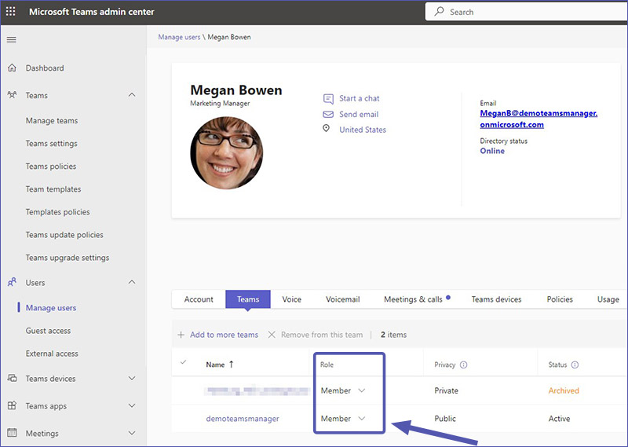Click Add to more teams button
Image resolution: width=628 pixels, height=447 pixels.
click(x=218, y=335)
